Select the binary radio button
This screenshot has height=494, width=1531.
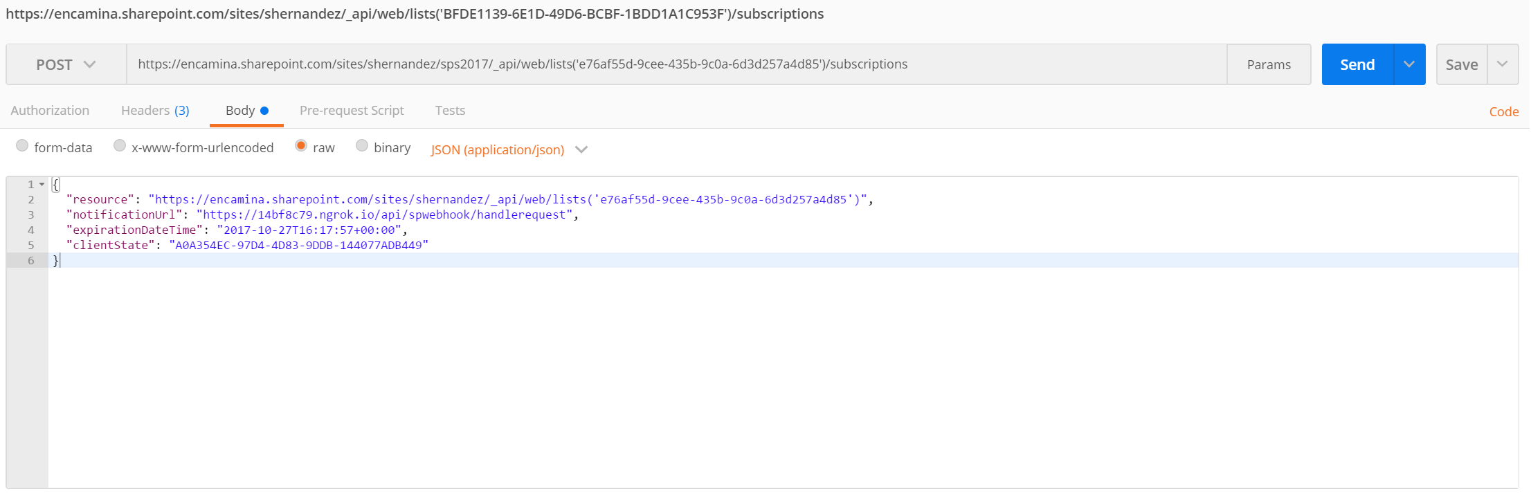coord(362,146)
